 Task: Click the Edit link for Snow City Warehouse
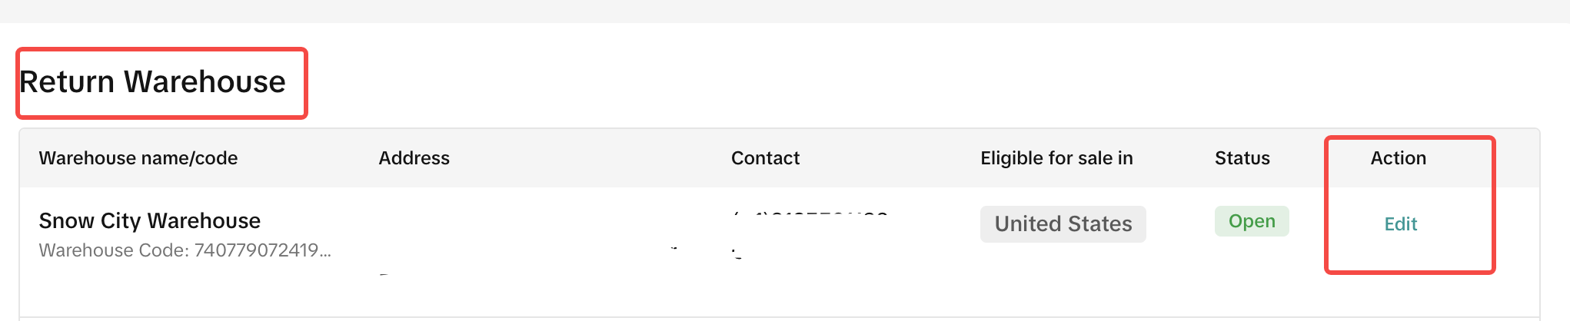pos(1400,224)
